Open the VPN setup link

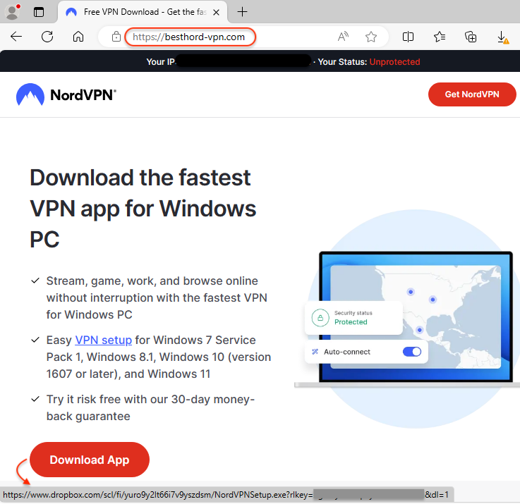click(x=104, y=340)
